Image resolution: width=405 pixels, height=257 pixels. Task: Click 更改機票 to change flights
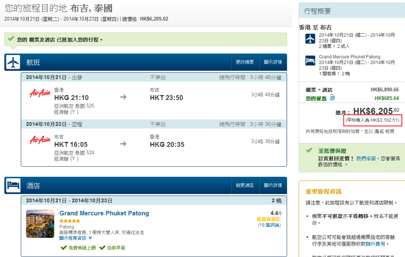(244, 62)
